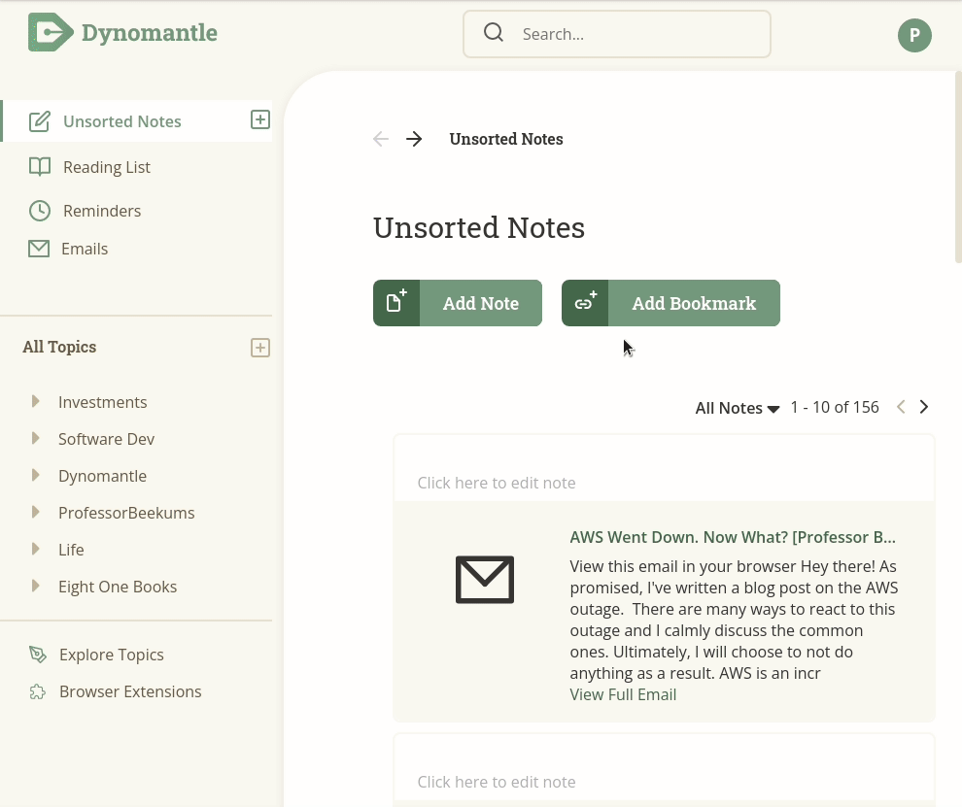Click the envelope icon in the AWS email note
This screenshot has width=962, height=807.
tap(485, 580)
